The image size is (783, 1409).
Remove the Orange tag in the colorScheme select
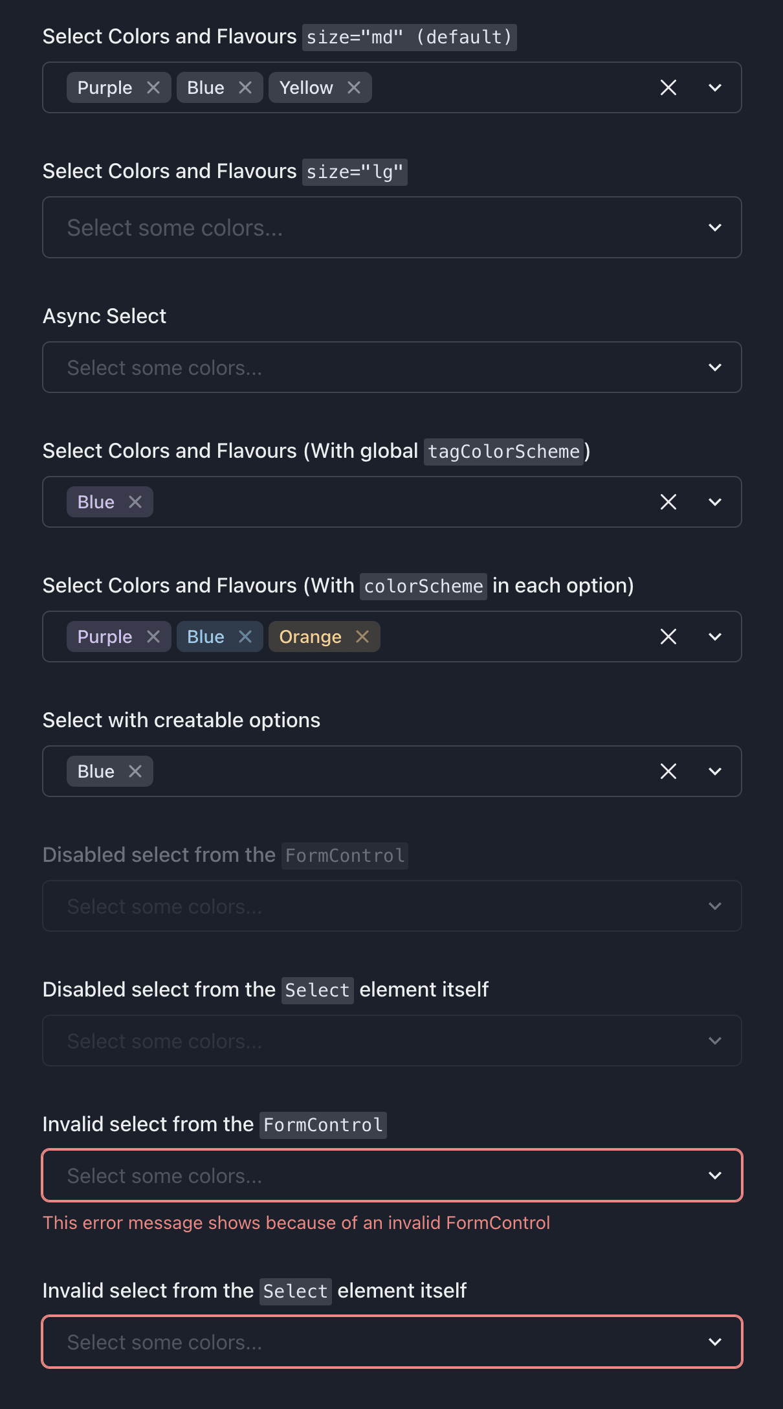coord(362,637)
